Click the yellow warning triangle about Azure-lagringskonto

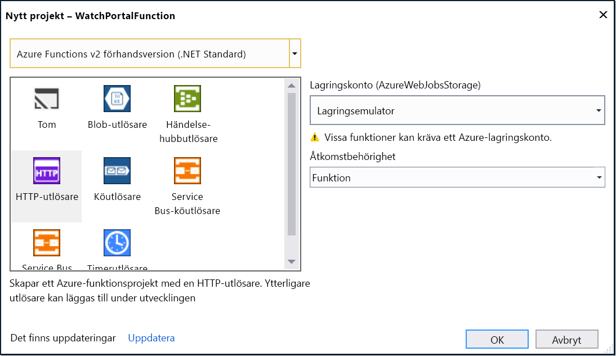tap(315, 137)
